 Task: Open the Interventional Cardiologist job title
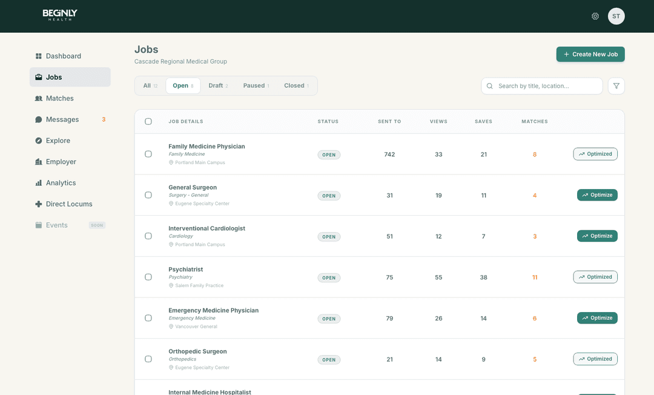206,228
